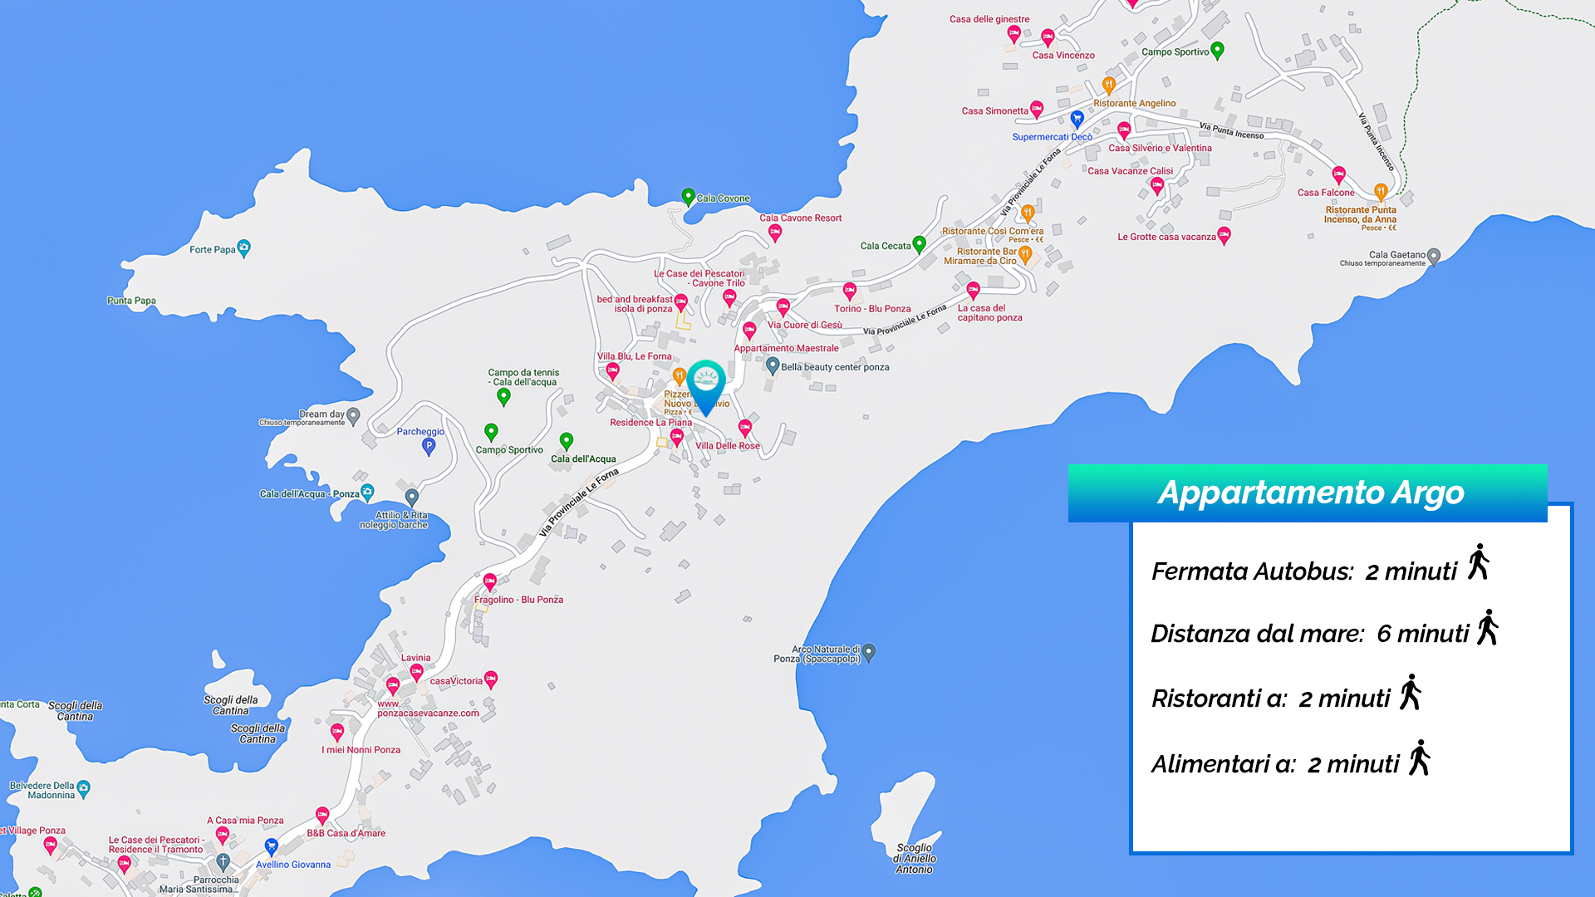The width and height of the screenshot is (1595, 897).
Task: Click Le Grotte casa vacanza pin
Action: tap(1224, 236)
